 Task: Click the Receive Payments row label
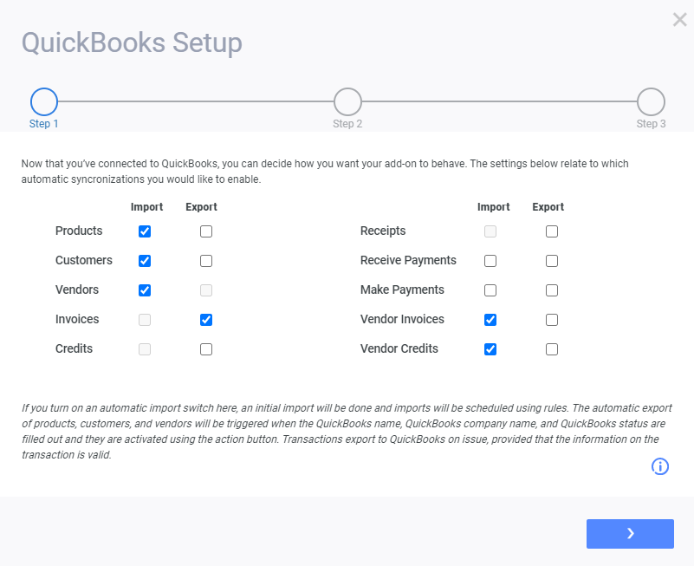point(408,260)
